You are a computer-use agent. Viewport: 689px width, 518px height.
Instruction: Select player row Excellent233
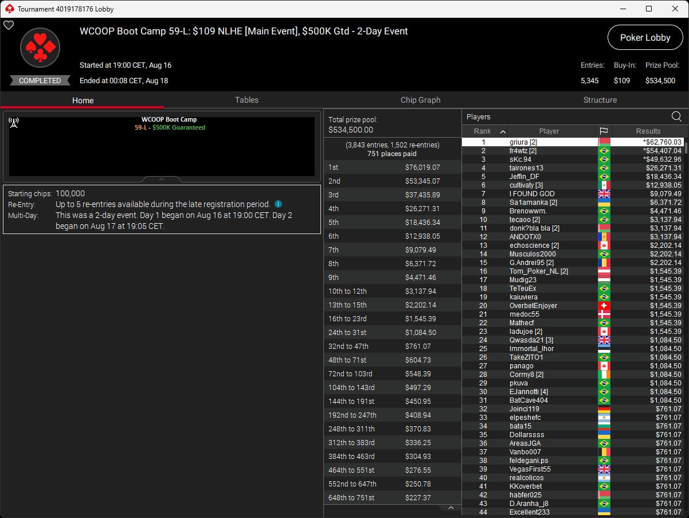[x=573, y=512]
